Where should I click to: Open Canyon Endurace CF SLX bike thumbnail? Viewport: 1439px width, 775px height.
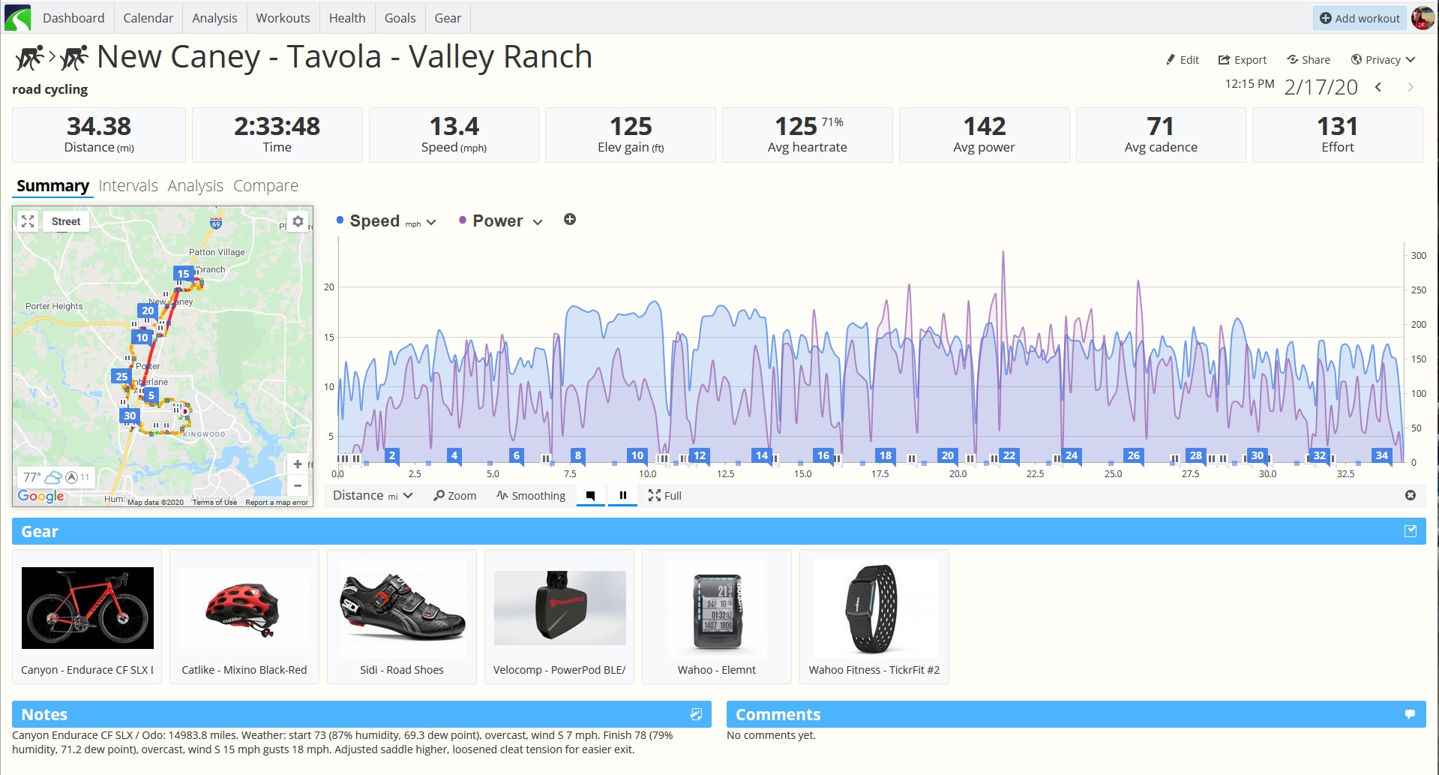pos(88,608)
